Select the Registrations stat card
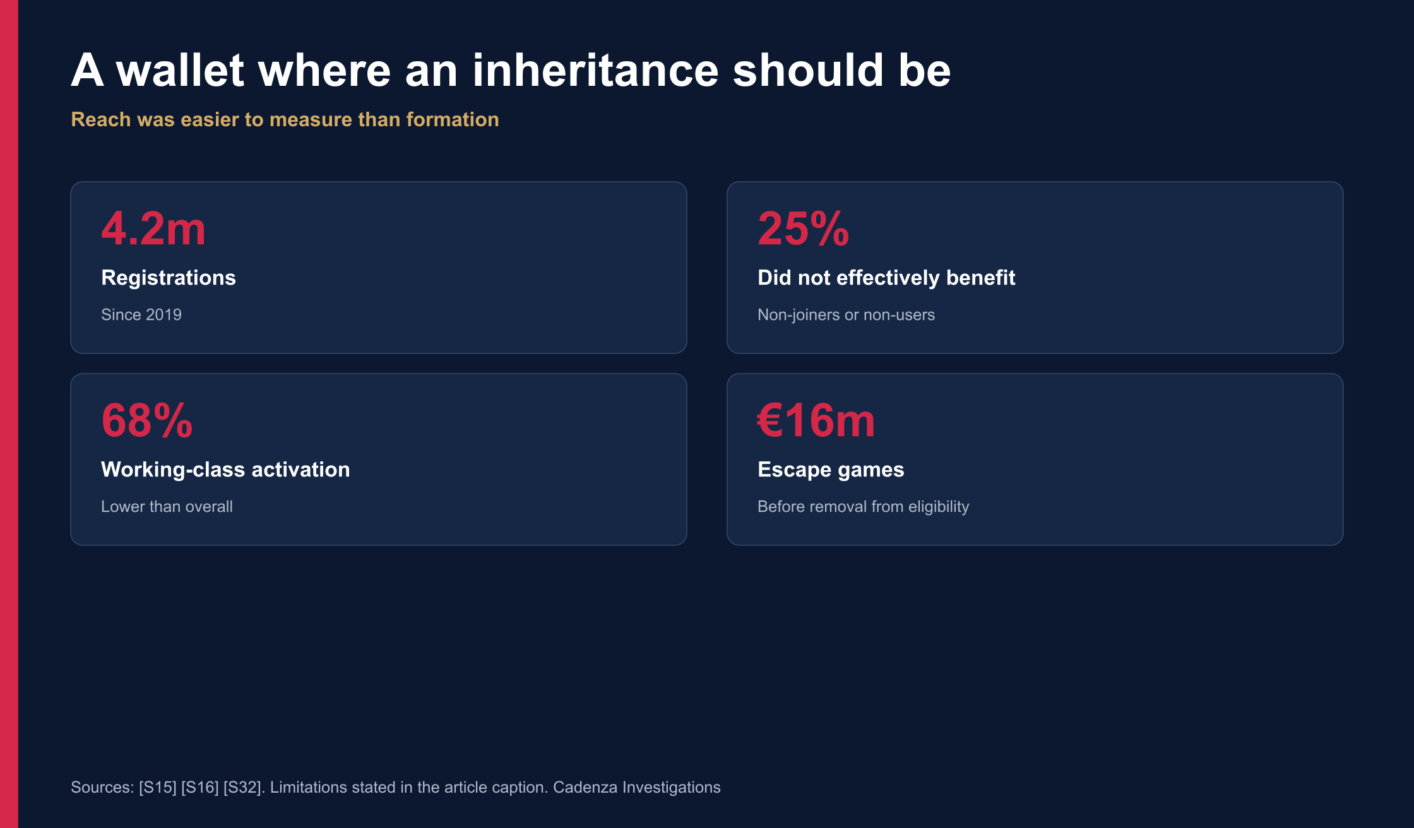This screenshot has width=1414, height=828. coord(379,268)
